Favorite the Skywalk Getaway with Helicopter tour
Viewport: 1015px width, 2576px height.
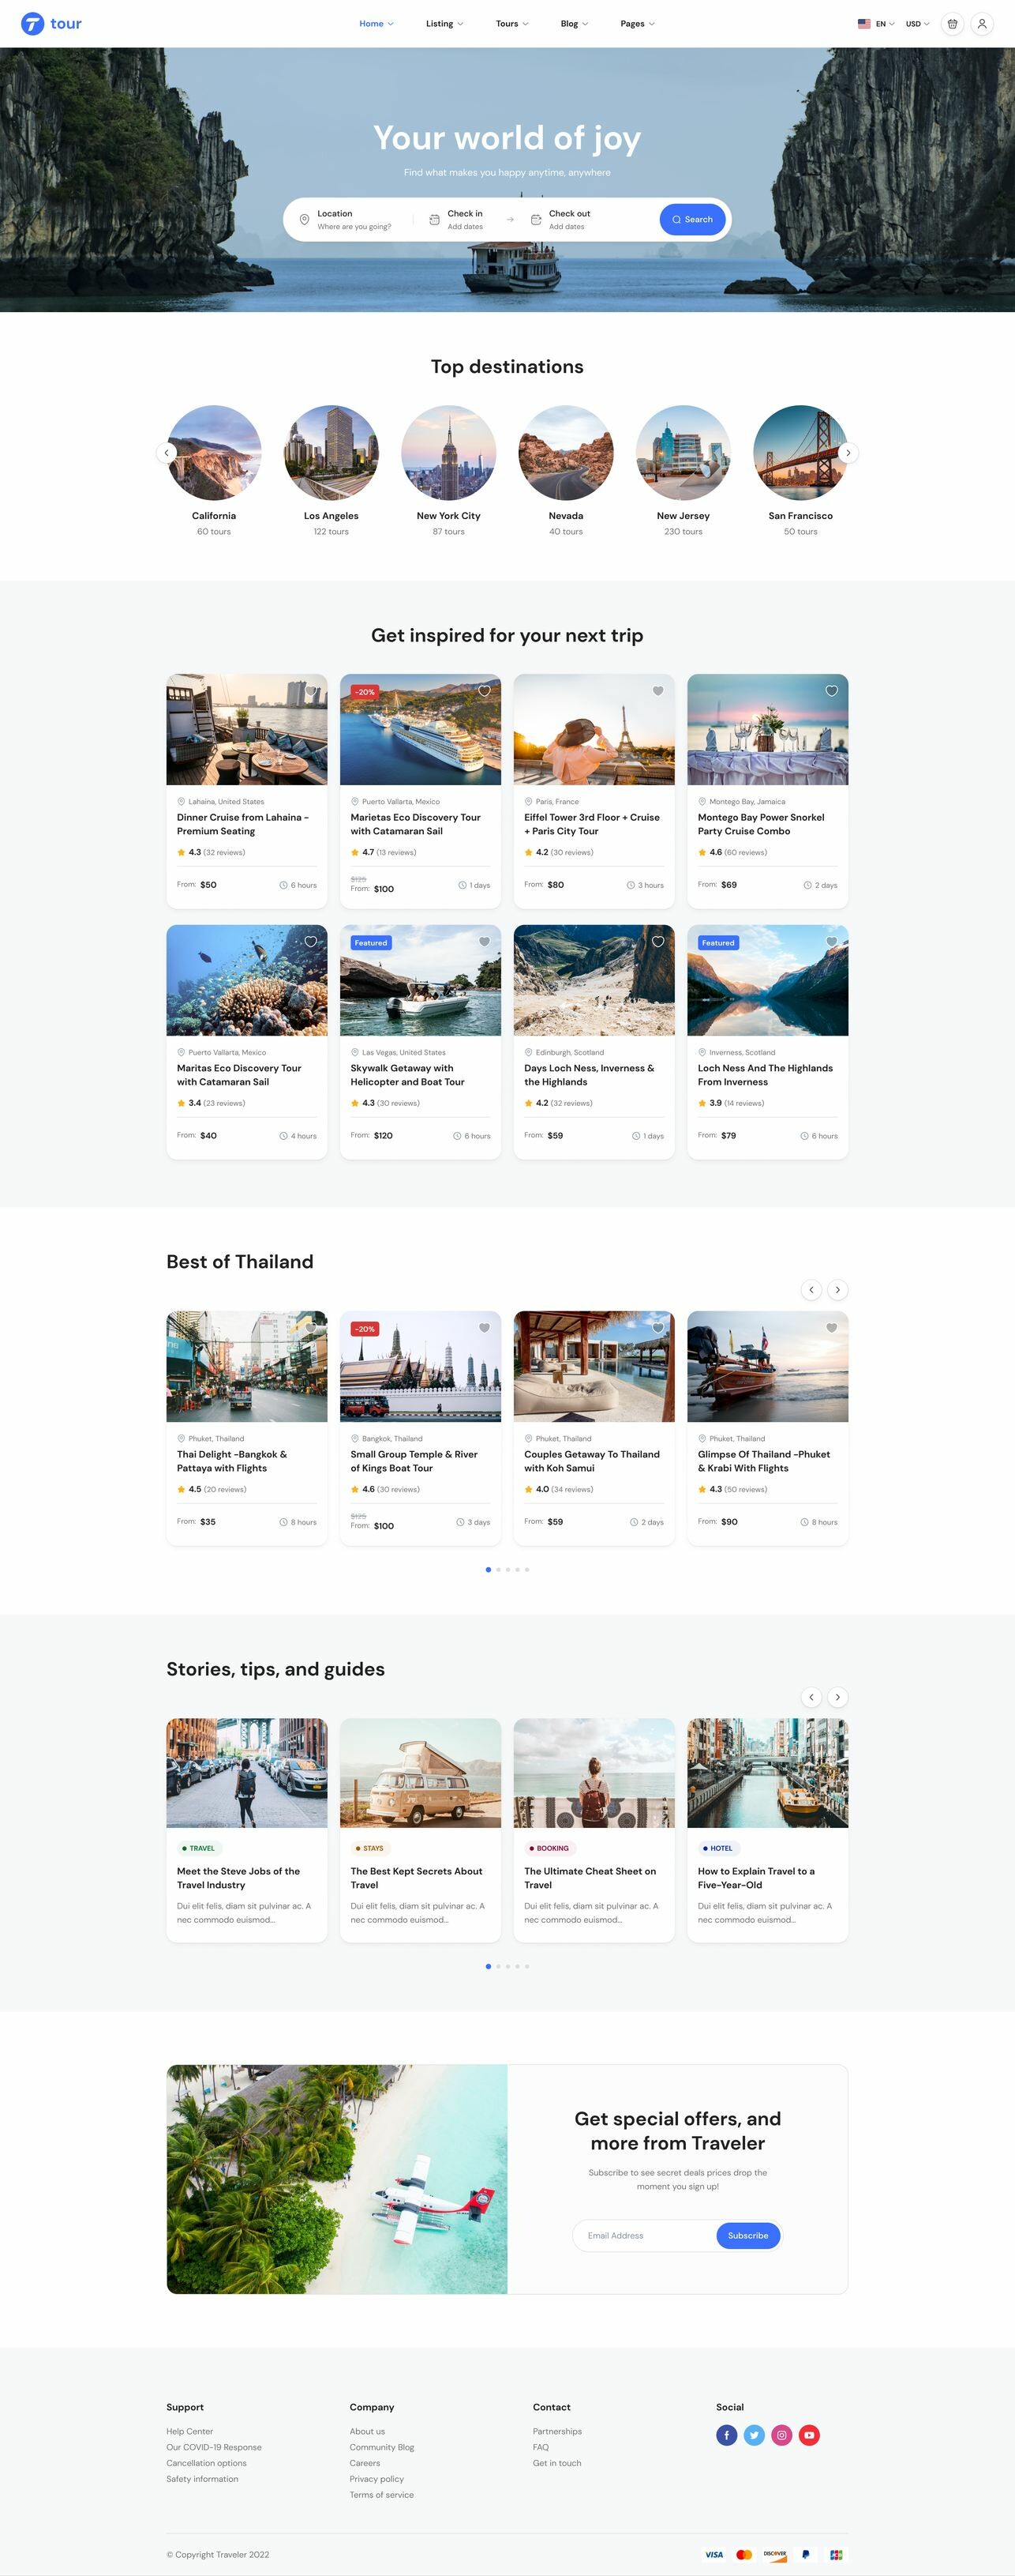(x=485, y=942)
